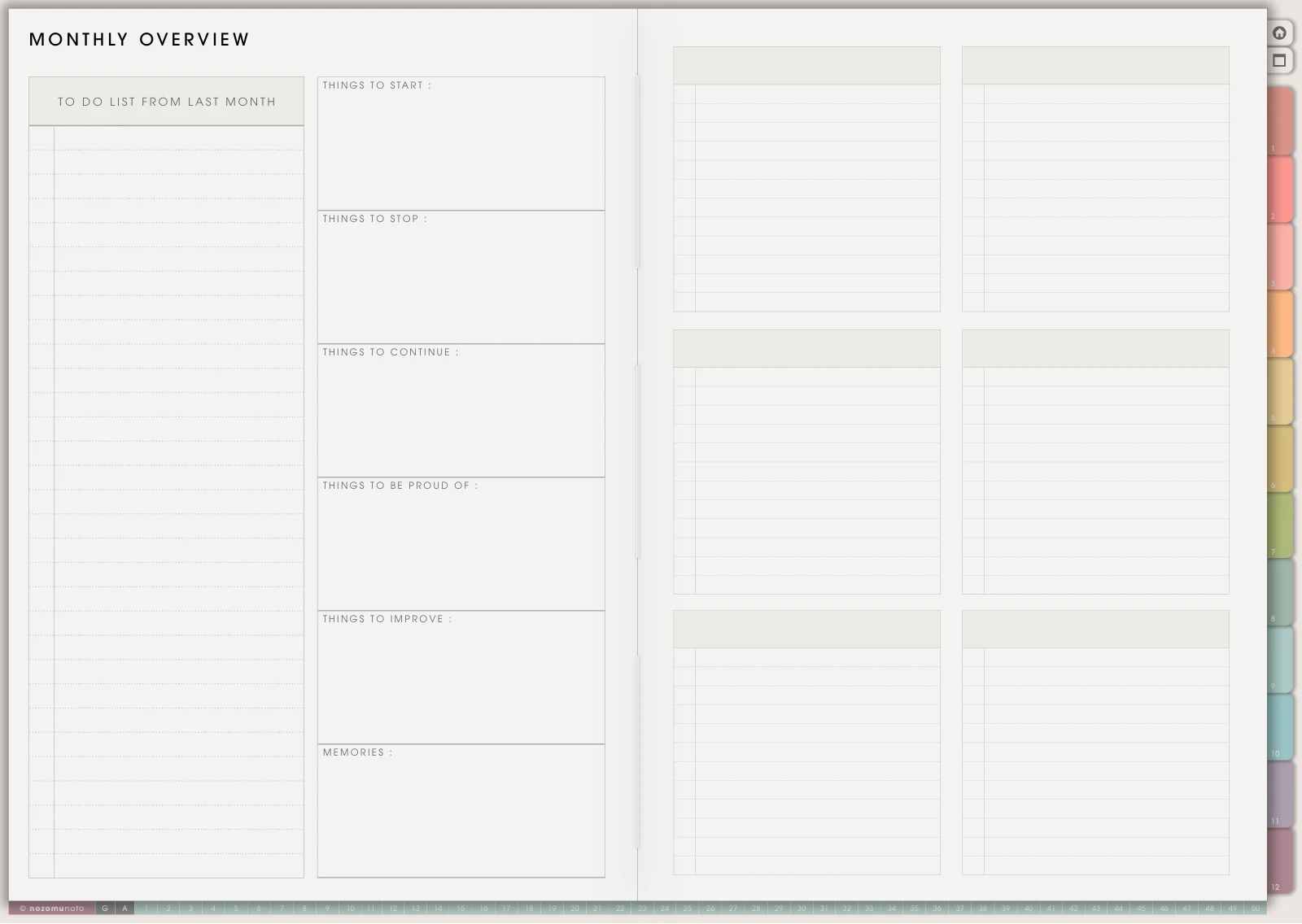The width and height of the screenshot is (1302, 924).
Task: Jump to week 5 in the bottom strip
Action: click(x=237, y=909)
